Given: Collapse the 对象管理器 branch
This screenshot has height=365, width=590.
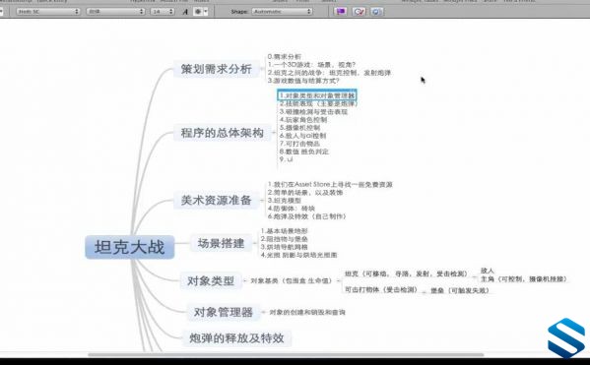Looking at the screenshot, I should point(263,312).
